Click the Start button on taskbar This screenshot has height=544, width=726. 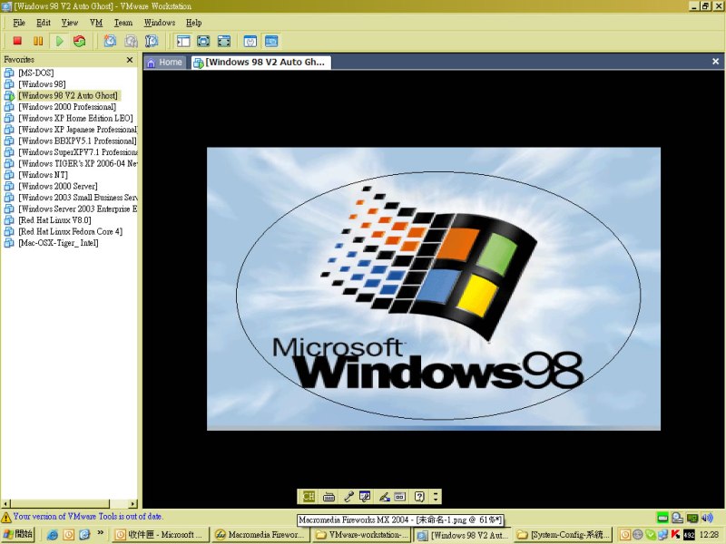coord(17,534)
